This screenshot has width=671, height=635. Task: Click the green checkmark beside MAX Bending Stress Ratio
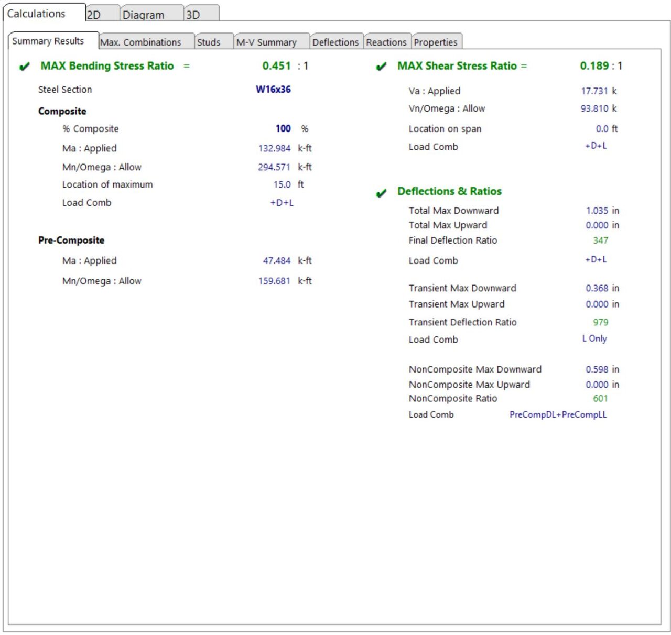(24, 67)
